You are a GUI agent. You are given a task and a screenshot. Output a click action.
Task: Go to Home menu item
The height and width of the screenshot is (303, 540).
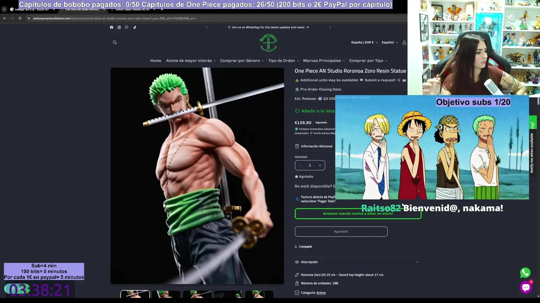(156, 61)
